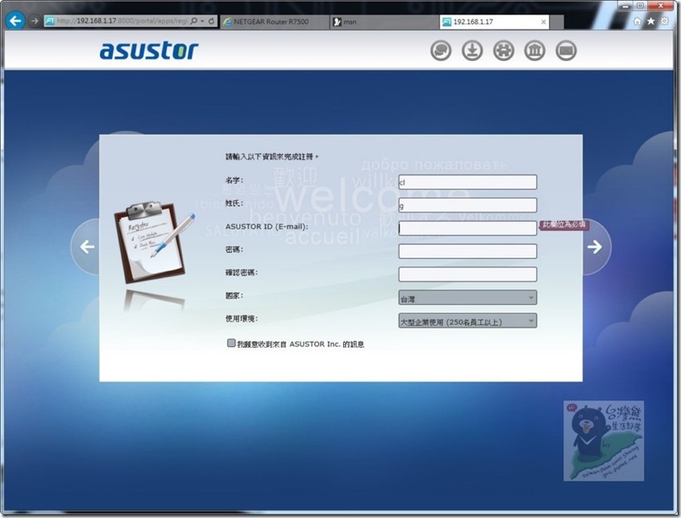The width and height of the screenshot is (681, 518).
Task: Close the browser window
Action: (661, 6)
